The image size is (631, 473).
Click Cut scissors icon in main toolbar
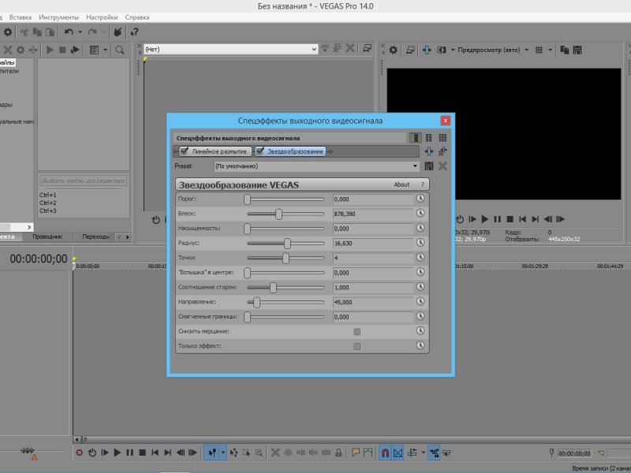pyautogui.click(x=24, y=32)
